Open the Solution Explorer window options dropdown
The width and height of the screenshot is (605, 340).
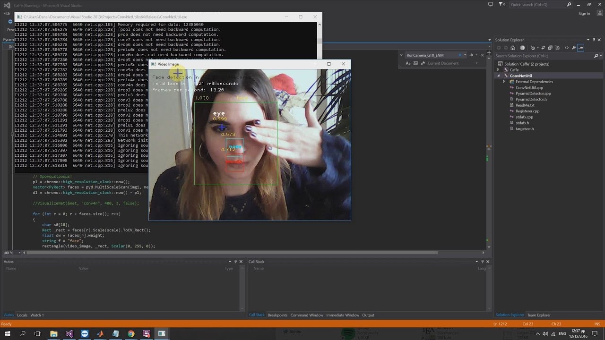pos(588,40)
